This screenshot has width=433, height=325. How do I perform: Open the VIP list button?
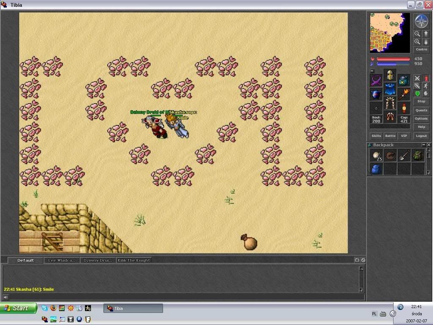click(404, 136)
